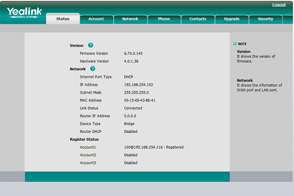Click IP address value 192.168.254.102
The image size is (294, 196).
click(x=139, y=85)
